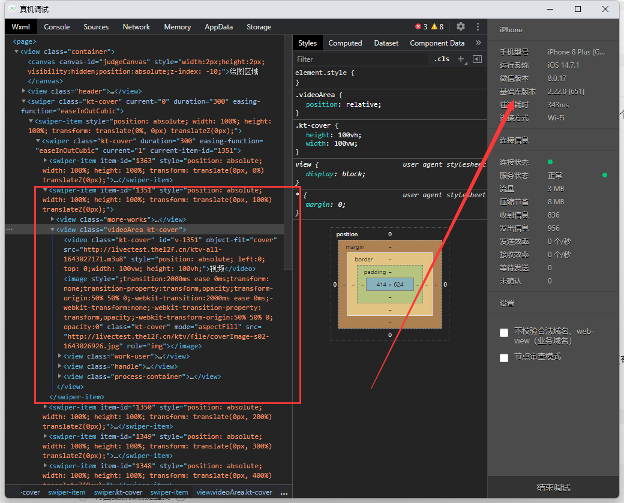Click the Wxml tree vertical scrollbar
Viewport: 624px width, 503px height.
pos(288,152)
